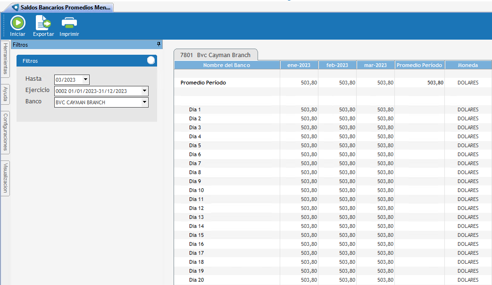The image size is (492, 285).
Task: Open the Banco dropdown arrow
Action: coord(144,102)
